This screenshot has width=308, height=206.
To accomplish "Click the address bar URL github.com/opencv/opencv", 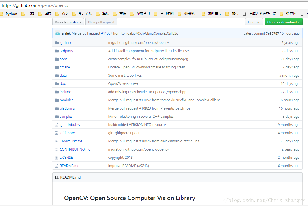I will pyautogui.click(x=35, y=5).
